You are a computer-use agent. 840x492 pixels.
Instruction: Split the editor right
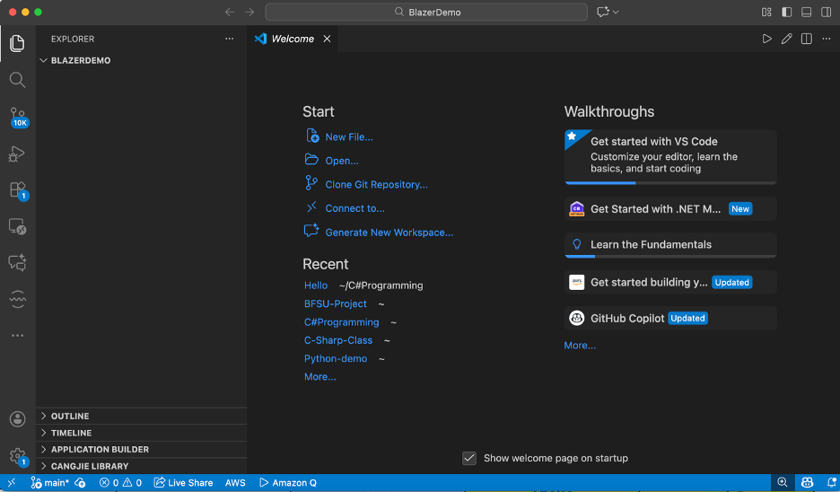806,39
